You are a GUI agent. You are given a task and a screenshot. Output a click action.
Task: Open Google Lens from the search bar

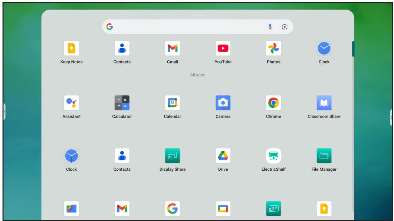coord(285,27)
